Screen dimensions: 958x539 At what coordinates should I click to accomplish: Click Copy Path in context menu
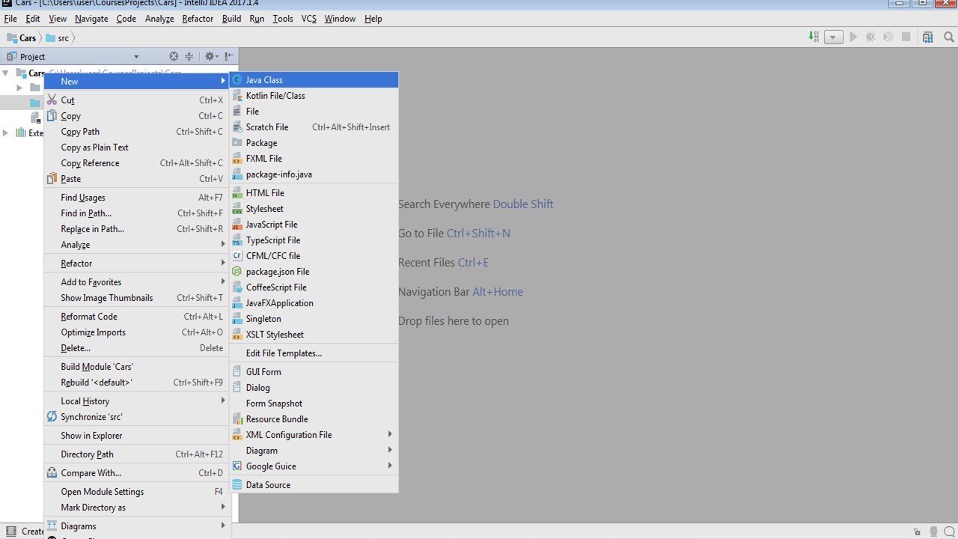pos(80,132)
